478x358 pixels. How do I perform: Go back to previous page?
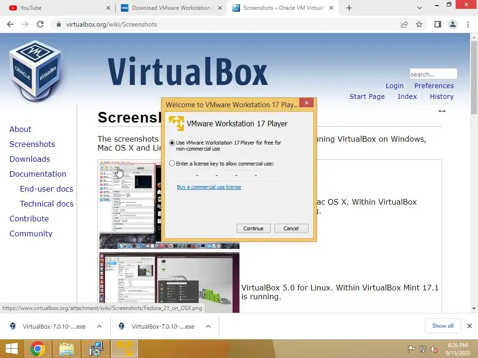pos(10,24)
